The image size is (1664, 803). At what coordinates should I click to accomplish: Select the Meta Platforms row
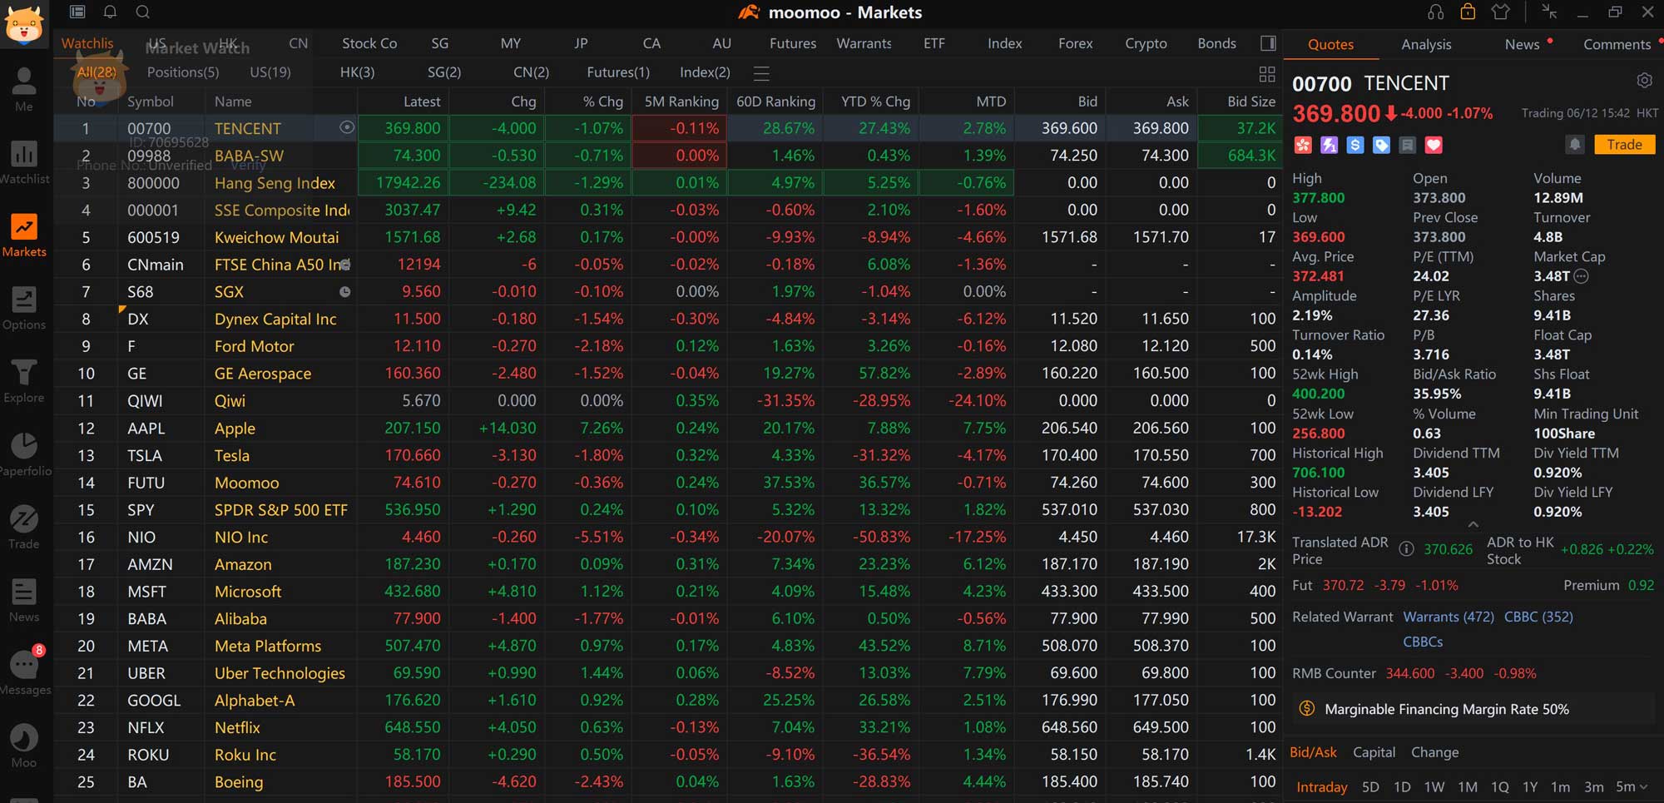pos(667,646)
